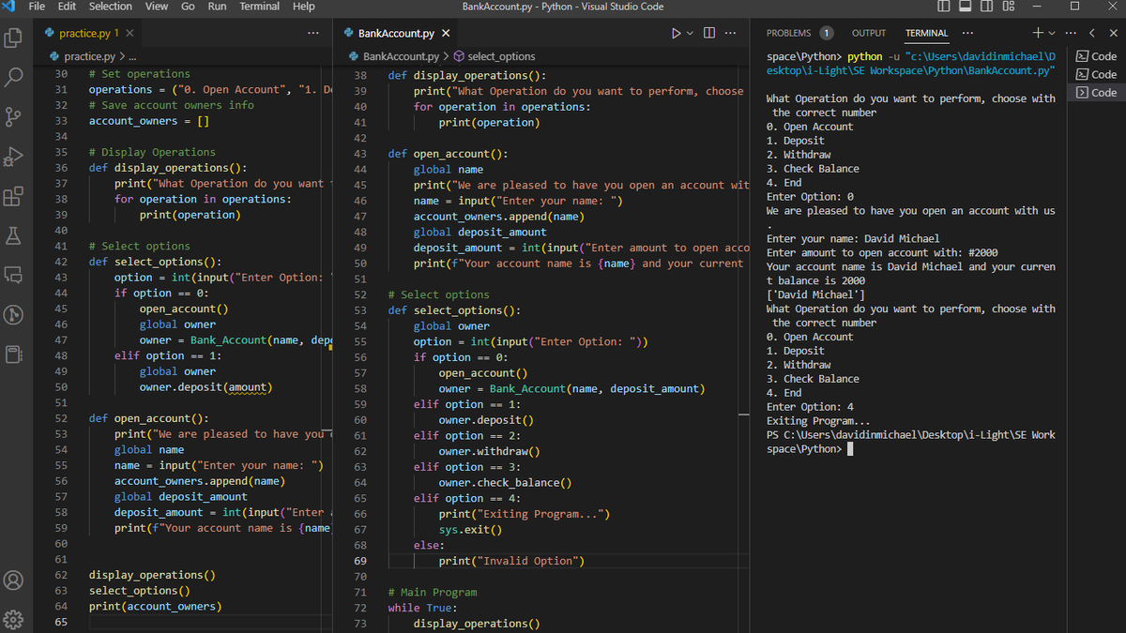The width and height of the screenshot is (1126, 633).
Task: Expand run button dropdown arrow
Action: click(x=691, y=34)
